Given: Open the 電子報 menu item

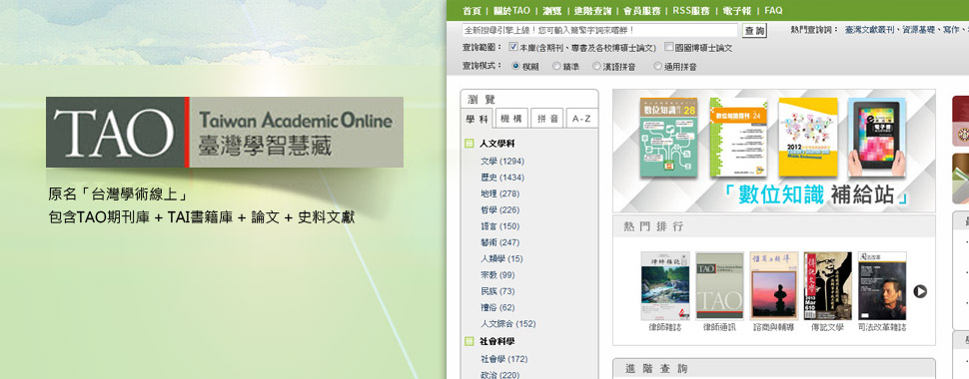Looking at the screenshot, I should coord(736,11).
